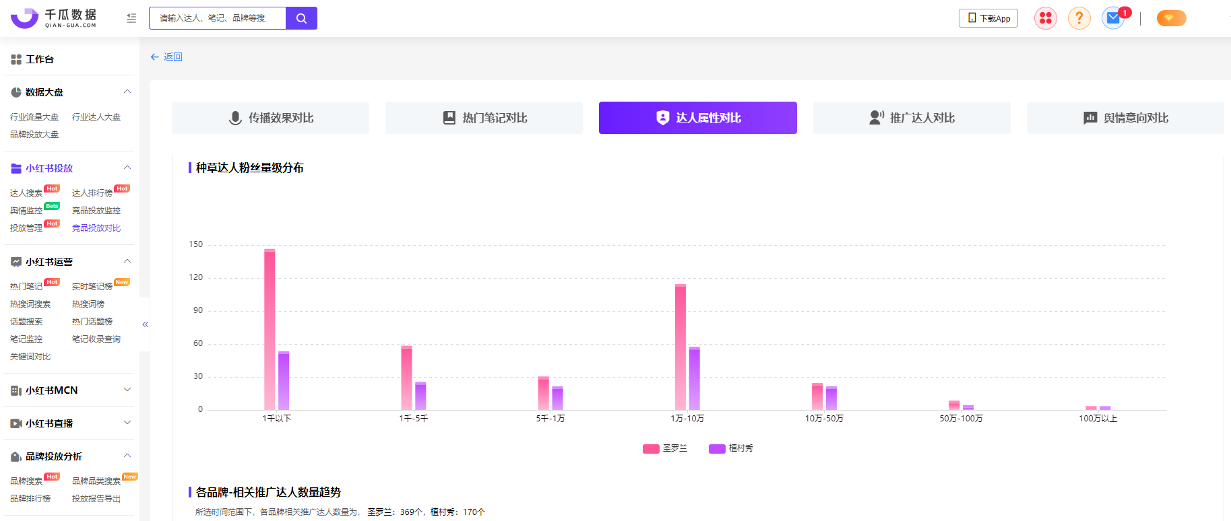Click the 小红书MCN icon
The height and width of the screenshot is (521, 1231).
coord(16,390)
